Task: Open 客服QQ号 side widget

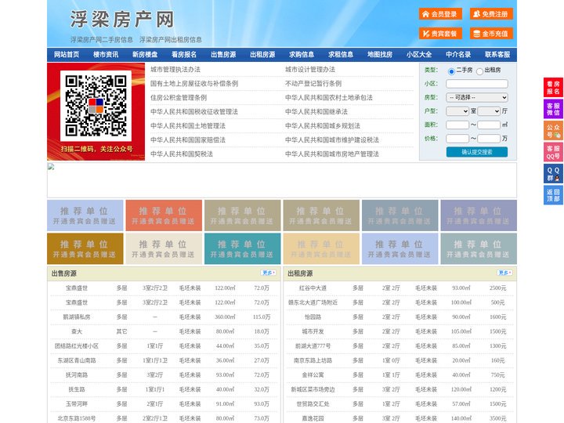Action: [x=553, y=152]
